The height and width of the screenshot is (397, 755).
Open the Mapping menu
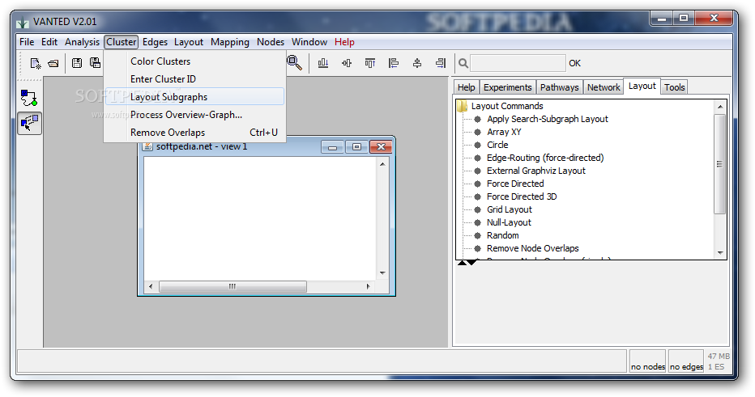coord(230,42)
